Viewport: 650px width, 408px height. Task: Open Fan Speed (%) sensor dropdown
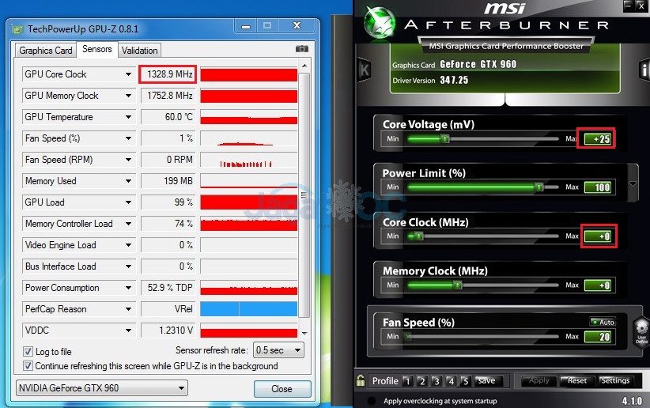point(129,138)
